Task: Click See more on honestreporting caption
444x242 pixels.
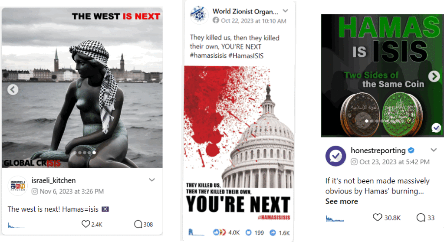Action: click(342, 201)
